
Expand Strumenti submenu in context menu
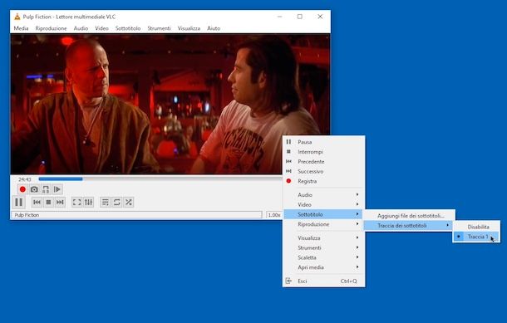pos(323,247)
